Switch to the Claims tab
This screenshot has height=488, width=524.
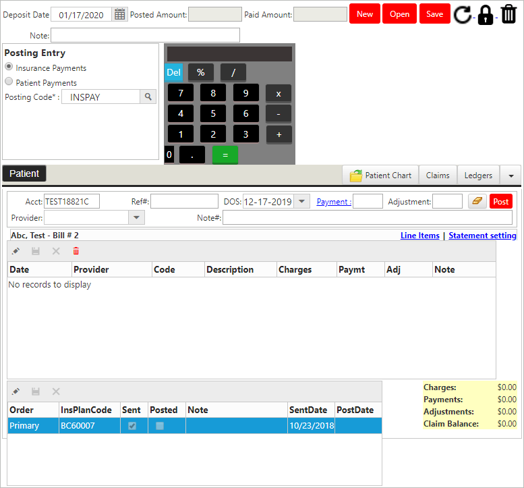point(438,175)
